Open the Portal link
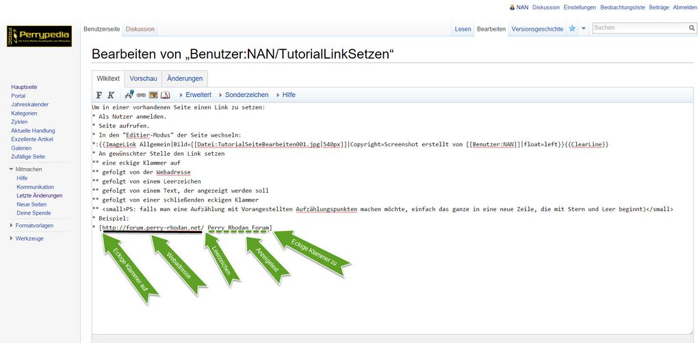Screen dimensions: 698x343 tap(18, 96)
